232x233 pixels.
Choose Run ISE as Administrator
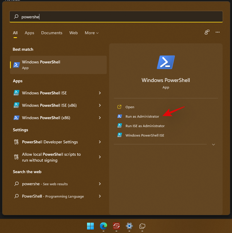coord(145,126)
